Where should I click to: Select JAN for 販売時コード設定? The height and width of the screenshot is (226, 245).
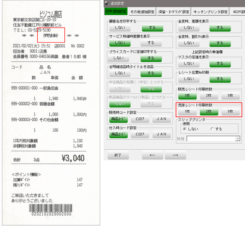(x=162, y=119)
